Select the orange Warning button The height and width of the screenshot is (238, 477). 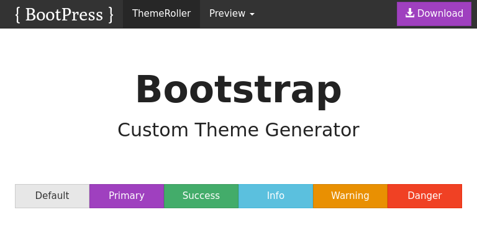pos(350,196)
